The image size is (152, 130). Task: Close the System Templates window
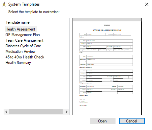(147, 4)
